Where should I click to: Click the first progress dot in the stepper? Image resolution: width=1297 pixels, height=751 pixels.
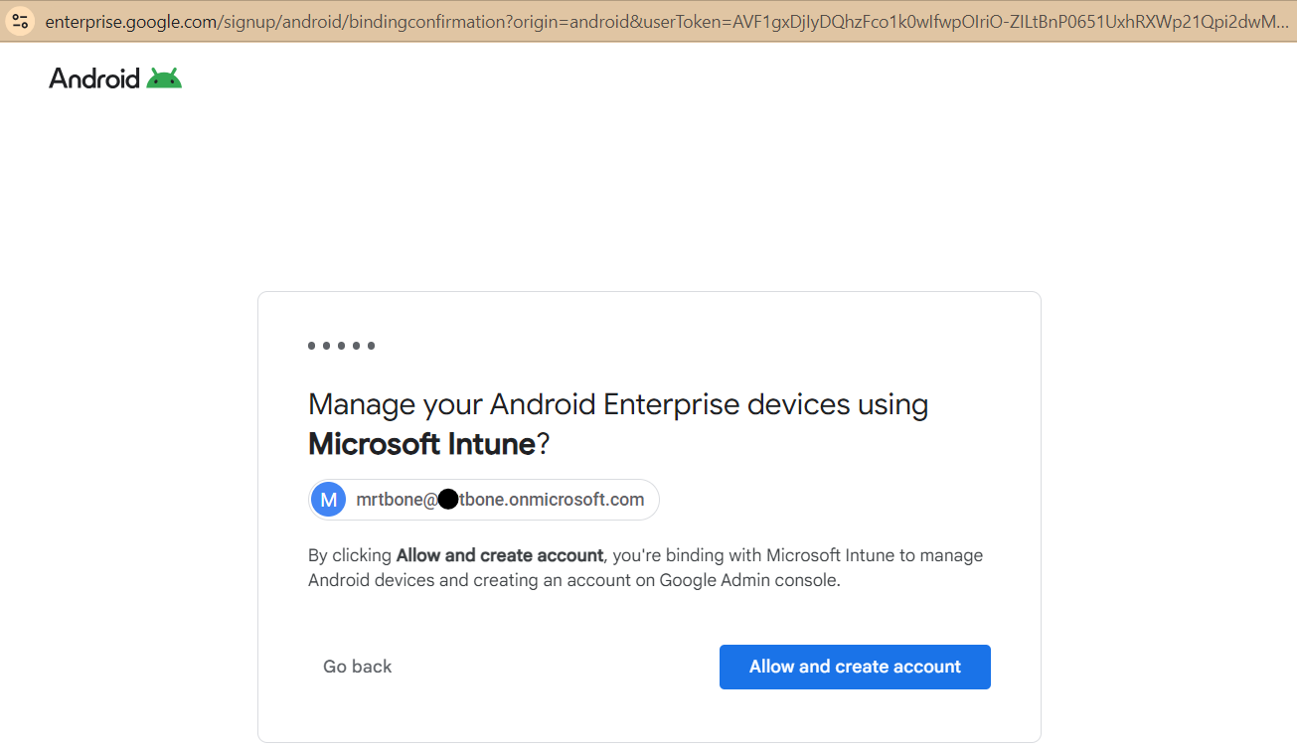tap(313, 346)
